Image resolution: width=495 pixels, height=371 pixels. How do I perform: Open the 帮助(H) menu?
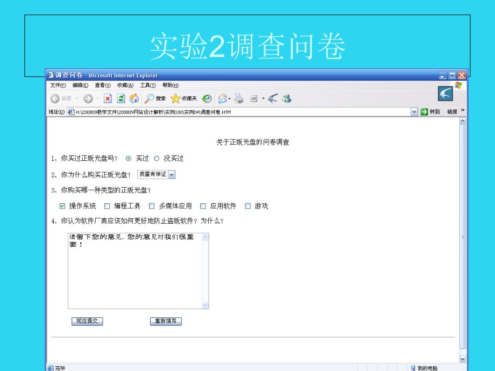(170, 85)
